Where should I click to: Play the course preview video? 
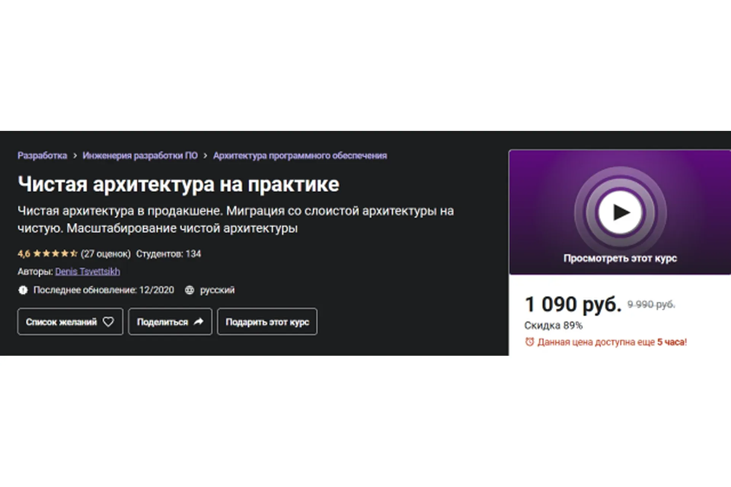click(620, 212)
